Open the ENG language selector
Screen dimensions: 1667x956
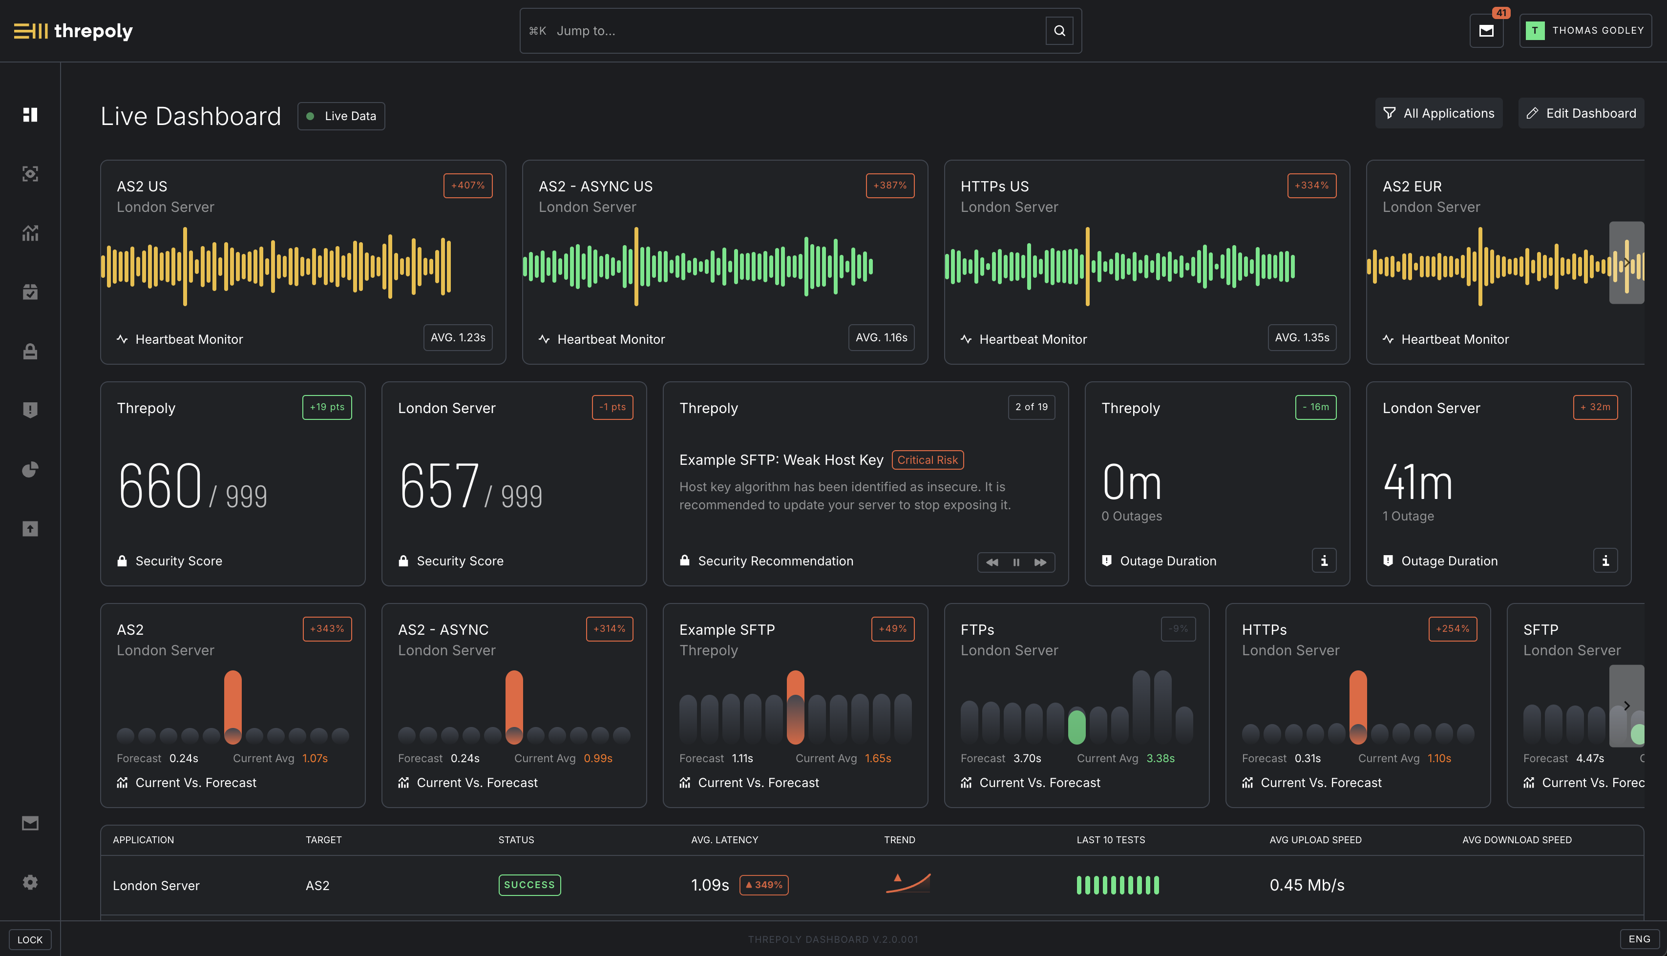coord(1640,939)
